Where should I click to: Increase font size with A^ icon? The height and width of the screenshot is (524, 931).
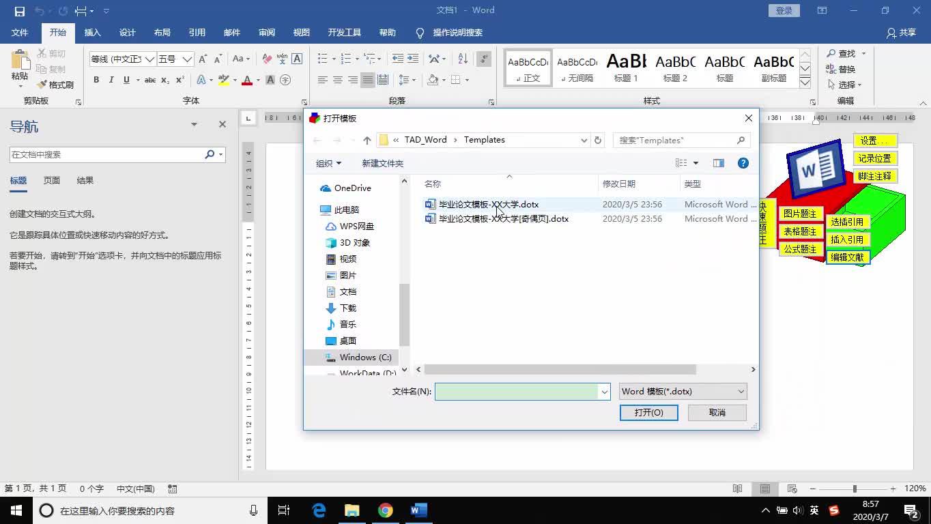203,59
